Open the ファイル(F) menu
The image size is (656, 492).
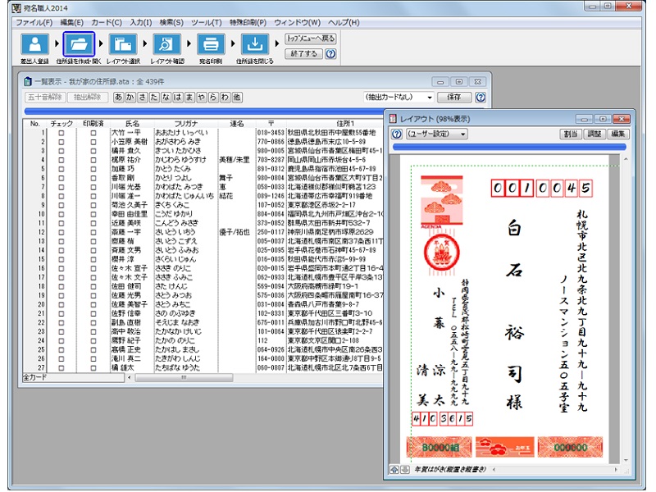pos(34,21)
